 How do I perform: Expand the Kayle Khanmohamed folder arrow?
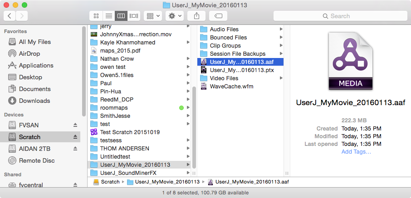pos(188,43)
